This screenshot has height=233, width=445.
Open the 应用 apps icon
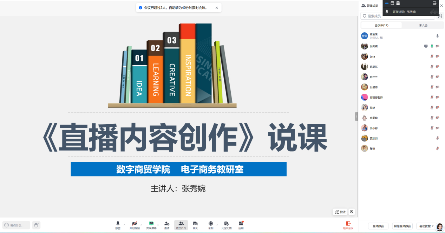coord(241,224)
